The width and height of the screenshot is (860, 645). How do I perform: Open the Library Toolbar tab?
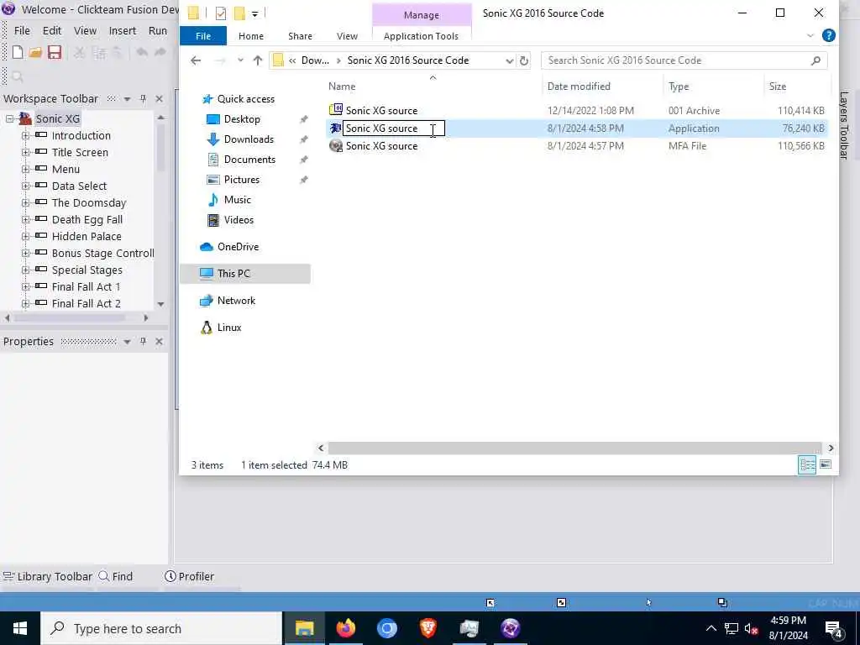click(x=47, y=576)
